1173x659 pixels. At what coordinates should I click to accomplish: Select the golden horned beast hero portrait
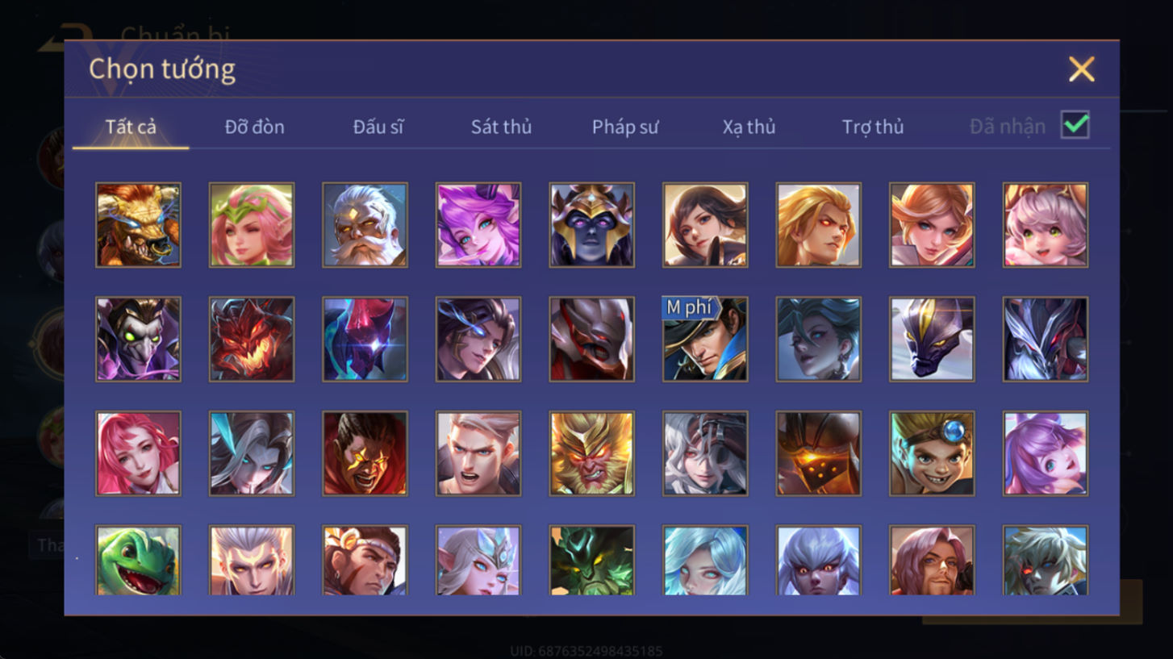[138, 225]
